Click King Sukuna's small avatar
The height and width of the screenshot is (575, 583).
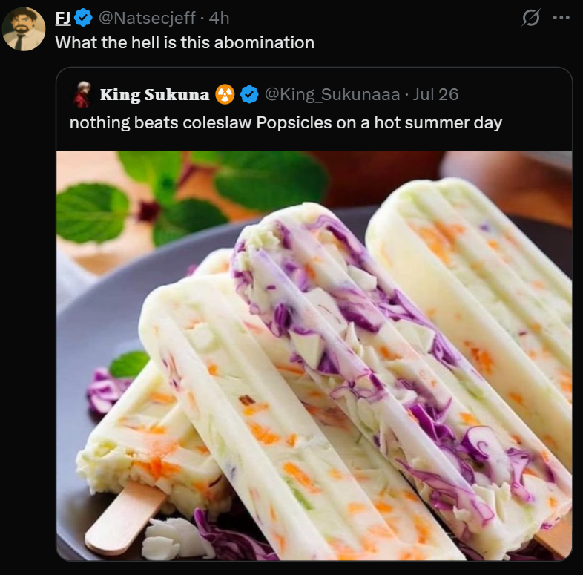click(x=82, y=94)
